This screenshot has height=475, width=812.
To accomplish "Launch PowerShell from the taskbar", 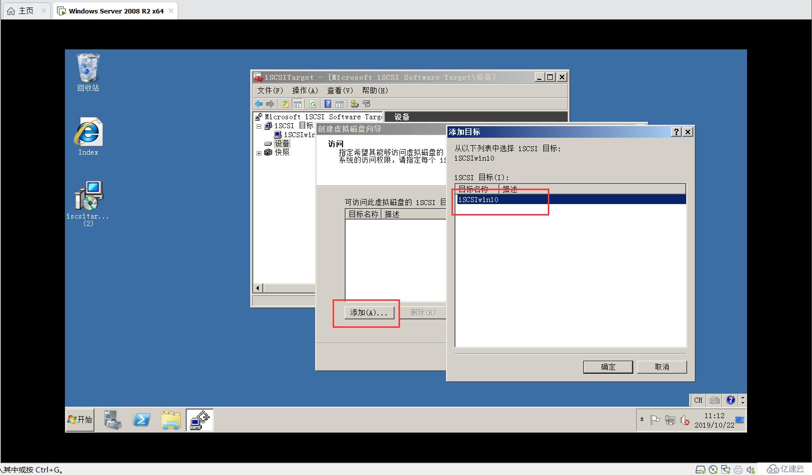I will (142, 420).
